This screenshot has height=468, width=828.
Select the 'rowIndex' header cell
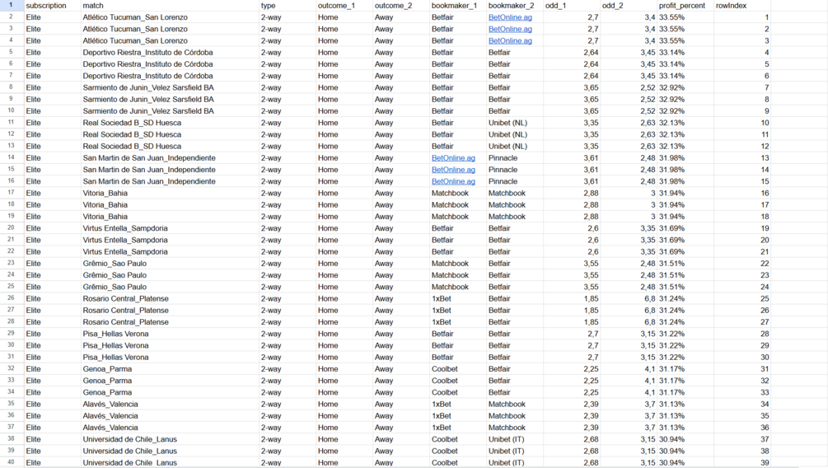(742, 6)
